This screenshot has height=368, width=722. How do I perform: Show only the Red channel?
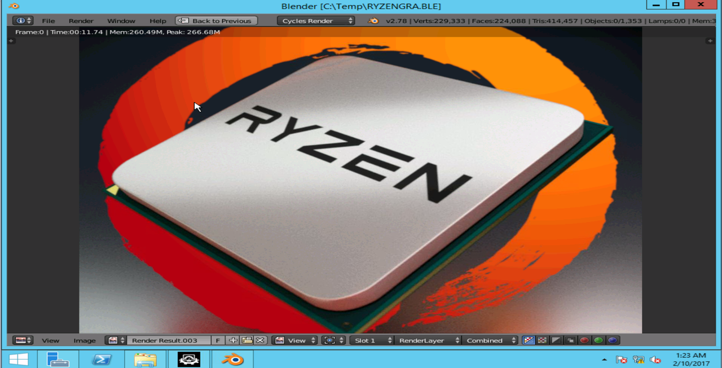584,340
